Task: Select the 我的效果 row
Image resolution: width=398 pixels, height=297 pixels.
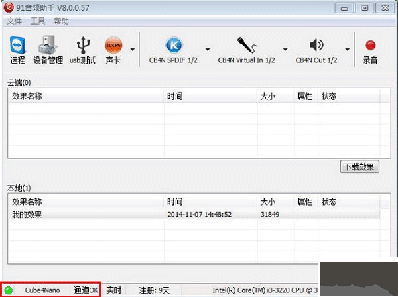Action: (x=194, y=214)
